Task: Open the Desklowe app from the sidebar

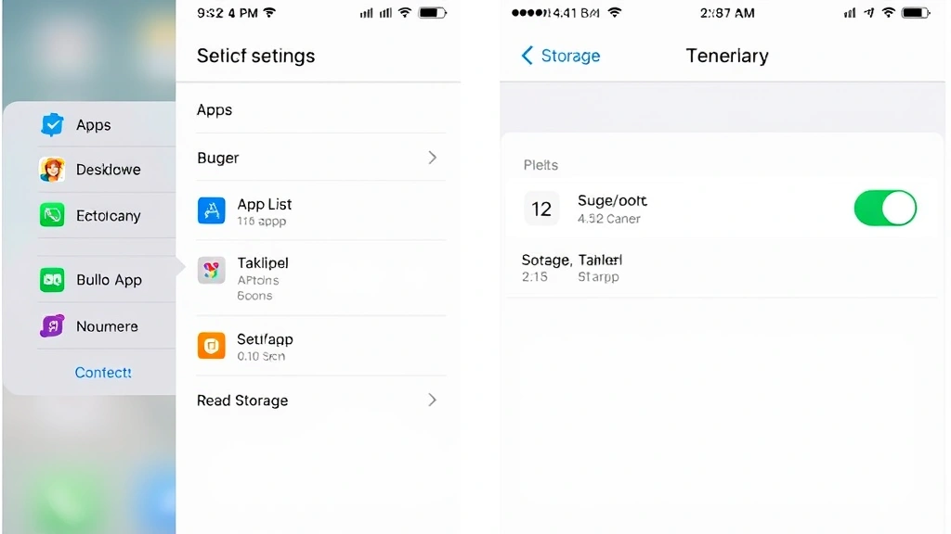Action: click(x=53, y=170)
